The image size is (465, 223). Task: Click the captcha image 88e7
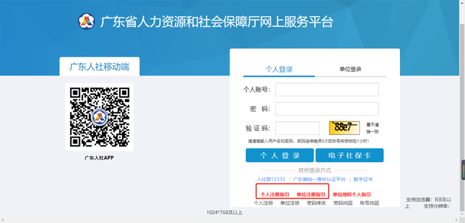coord(344,128)
